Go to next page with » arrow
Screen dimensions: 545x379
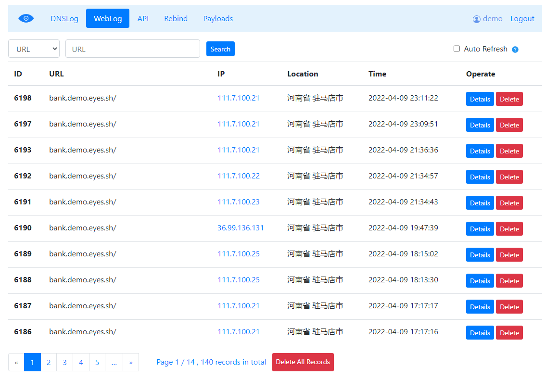[131, 362]
